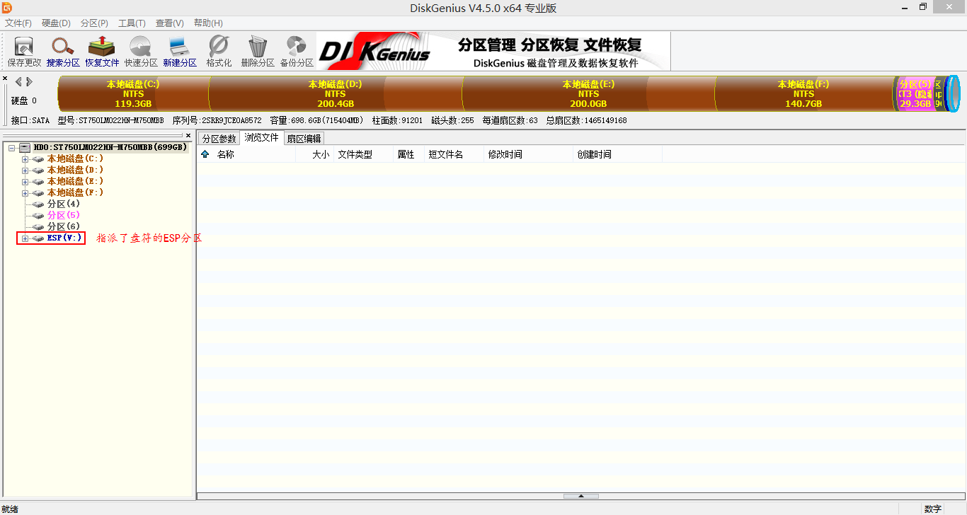Click the DiskGenius logo banner
The height and width of the screenshot is (515, 967).
pos(493,51)
